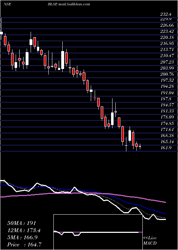178x250 pixels.
Task: Select the 184.57 axis label
Action: [167, 105]
